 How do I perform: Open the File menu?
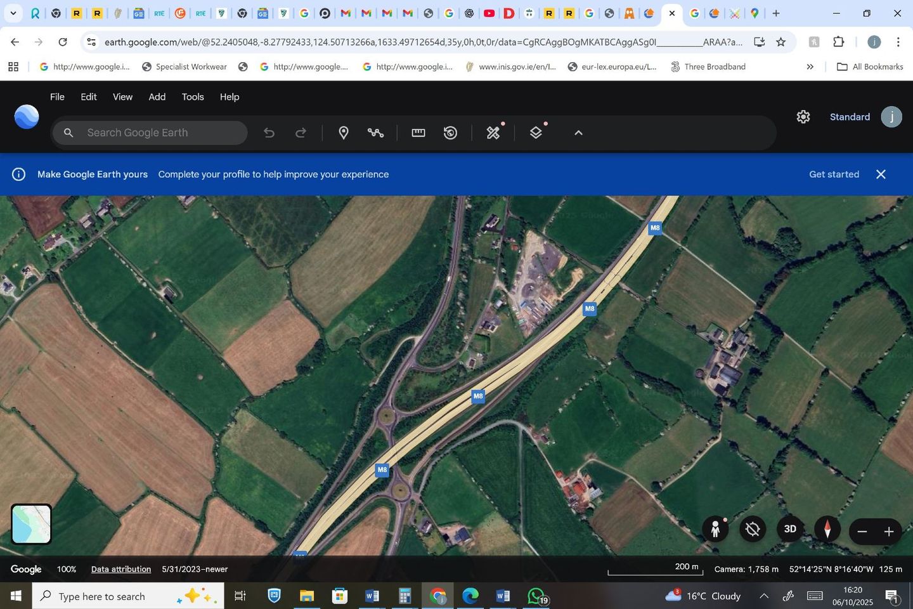pos(57,97)
